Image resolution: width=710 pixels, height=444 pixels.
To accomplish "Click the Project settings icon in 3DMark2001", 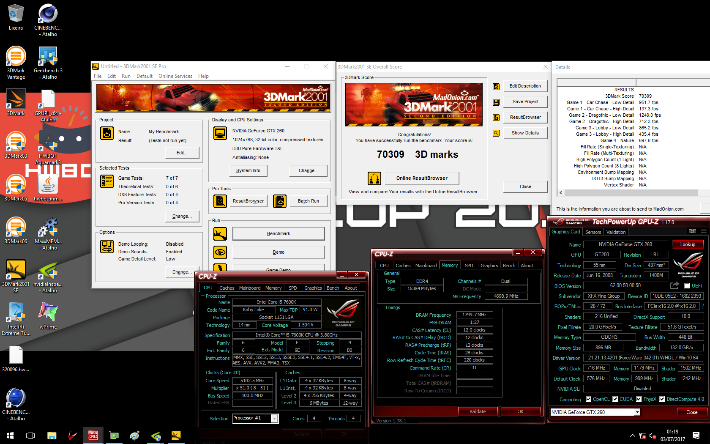I will point(107,133).
